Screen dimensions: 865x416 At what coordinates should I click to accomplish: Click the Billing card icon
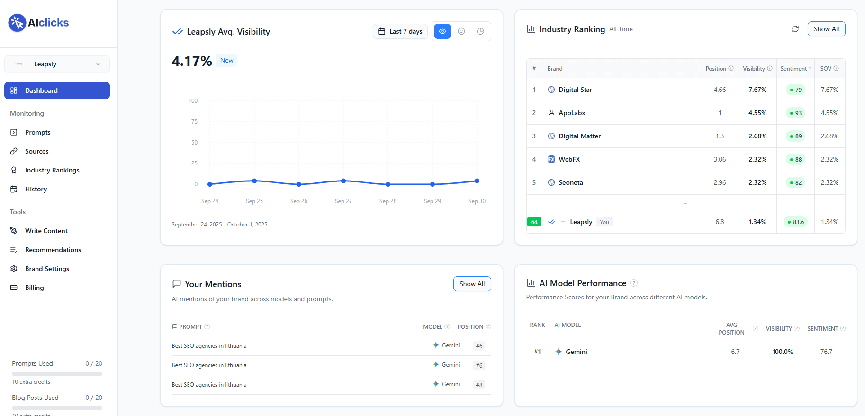click(14, 288)
